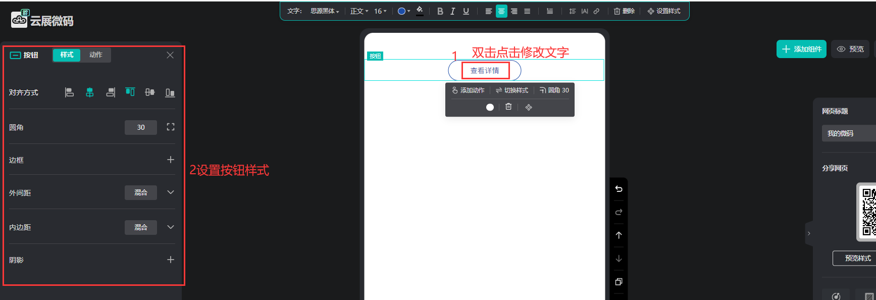This screenshot has height=300, width=876.
Task: Click the independent corner radius icon
Action: [171, 127]
